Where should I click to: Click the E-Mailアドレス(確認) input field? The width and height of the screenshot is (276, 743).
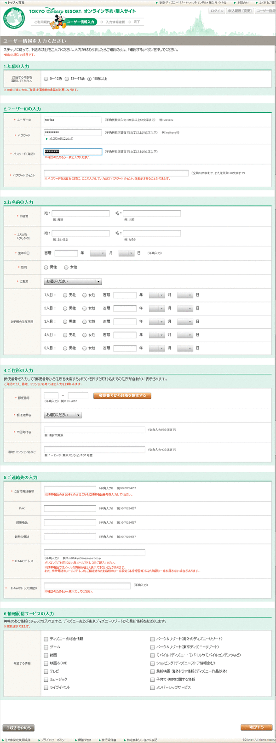pyautogui.click(x=87, y=586)
